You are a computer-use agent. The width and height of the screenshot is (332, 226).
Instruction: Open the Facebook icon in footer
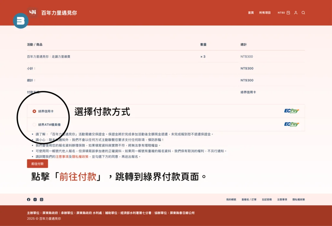click(x=29, y=199)
